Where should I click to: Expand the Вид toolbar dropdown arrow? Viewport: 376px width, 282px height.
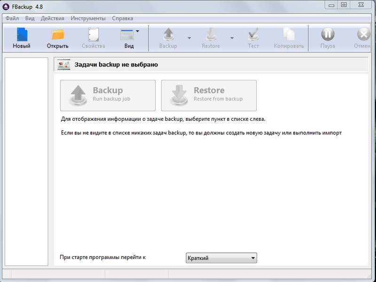[137, 31]
